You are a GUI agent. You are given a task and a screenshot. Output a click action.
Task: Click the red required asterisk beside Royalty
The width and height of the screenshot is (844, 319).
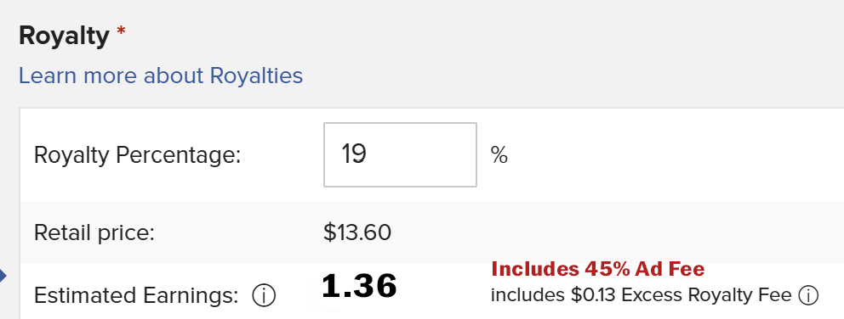[121, 32]
